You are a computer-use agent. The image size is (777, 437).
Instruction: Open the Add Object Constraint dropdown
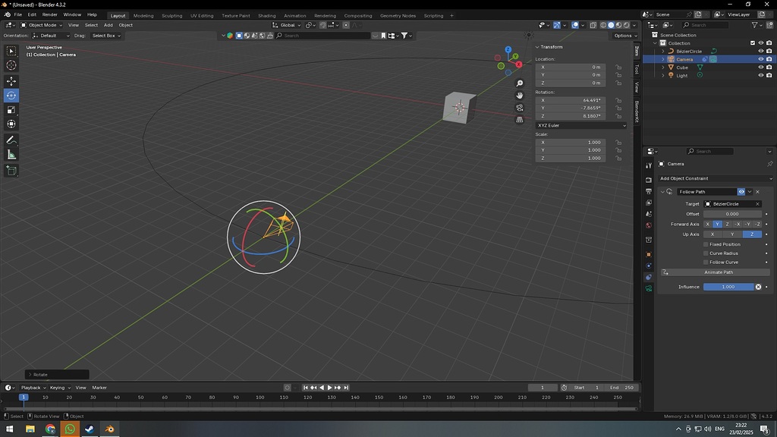[x=716, y=178]
